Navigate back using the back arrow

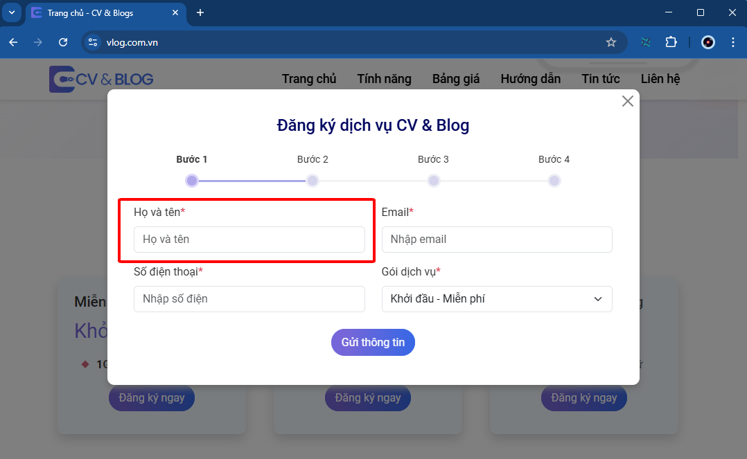[12, 42]
